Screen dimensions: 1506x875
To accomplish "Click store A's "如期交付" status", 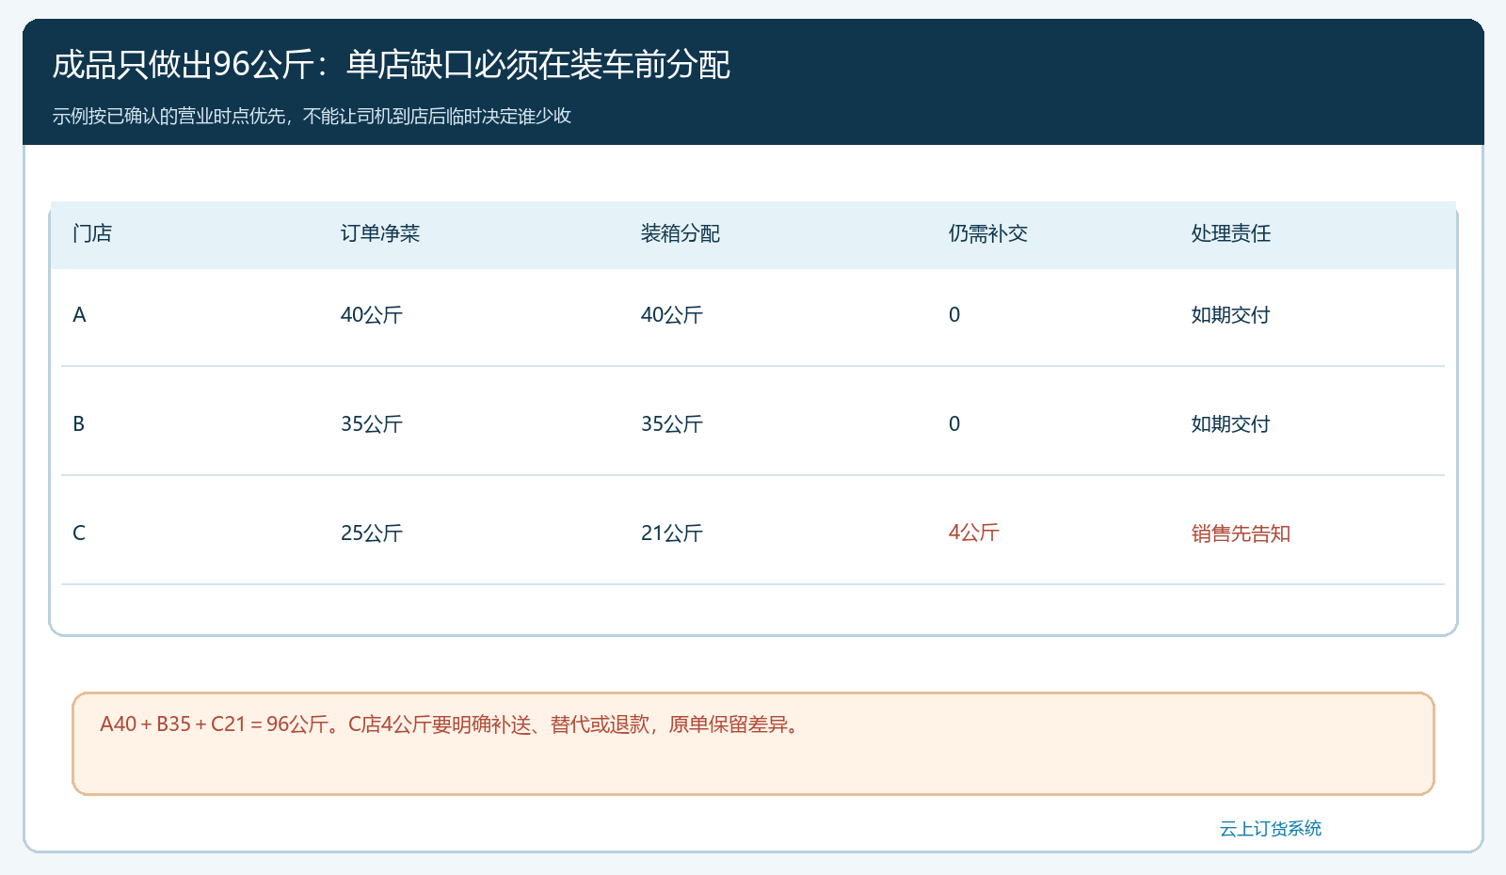I will pos(1231,315).
